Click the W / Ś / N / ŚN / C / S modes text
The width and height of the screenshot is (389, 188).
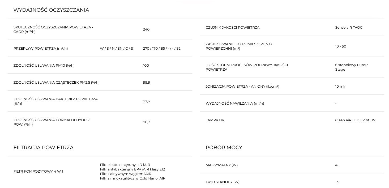point(116,49)
